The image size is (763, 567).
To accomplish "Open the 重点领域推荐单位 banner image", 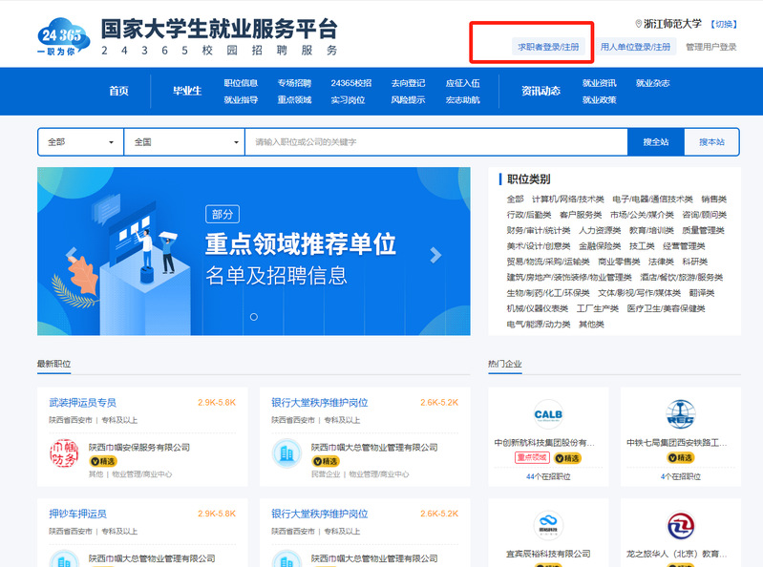I will [x=253, y=251].
